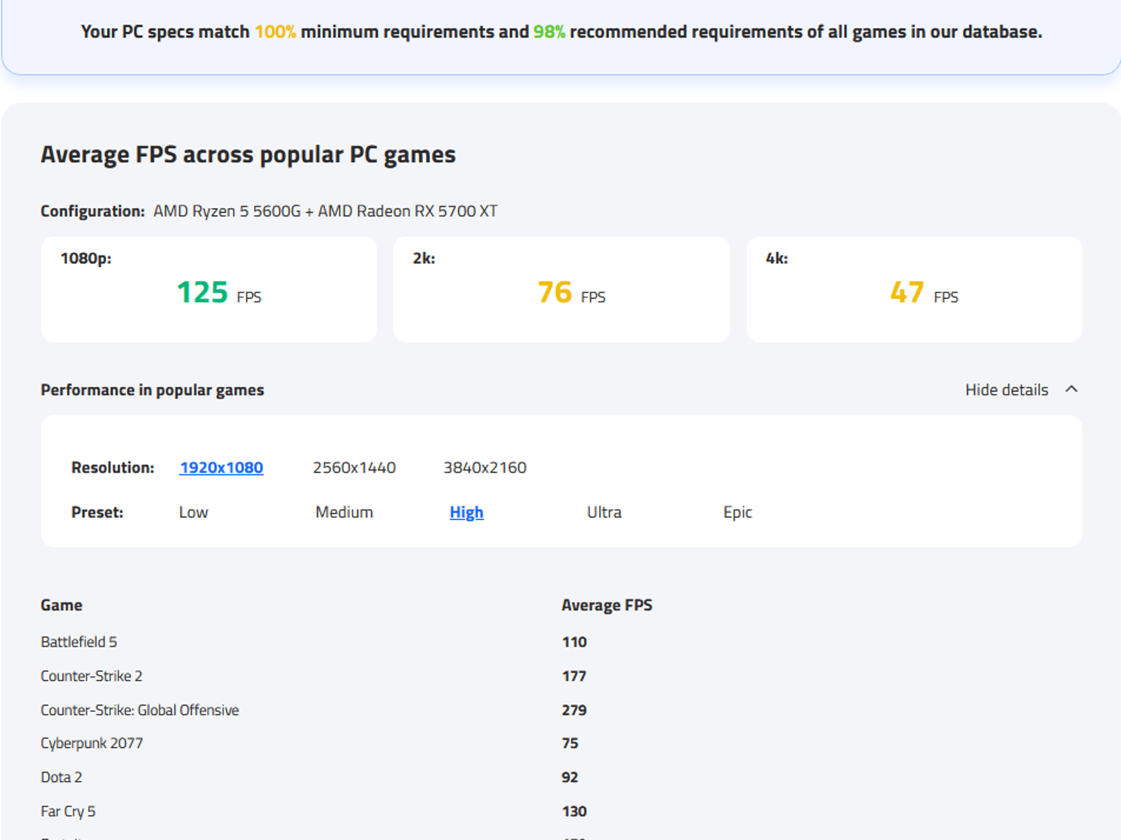Switch resolution to 3840x2160
The width and height of the screenshot is (1121, 840).
tap(485, 468)
